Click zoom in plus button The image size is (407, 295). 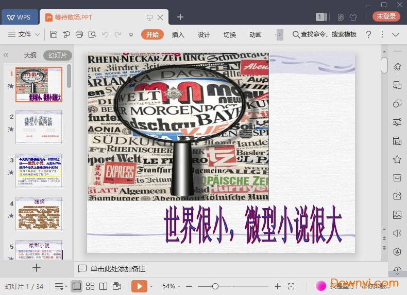(x=278, y=286)
